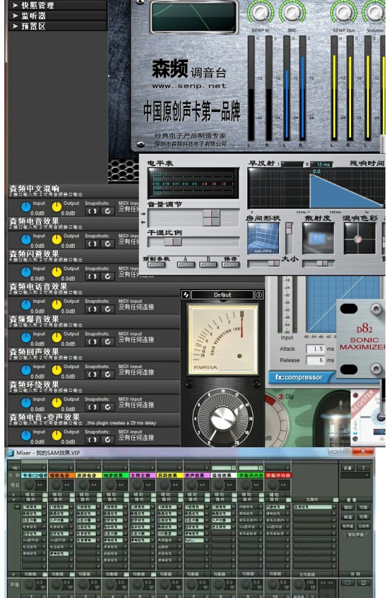Open input dropdown above 变声效果 mixer channel
Image resolution: width=386 pixels, height=598 pixels.
pos(197,468)
